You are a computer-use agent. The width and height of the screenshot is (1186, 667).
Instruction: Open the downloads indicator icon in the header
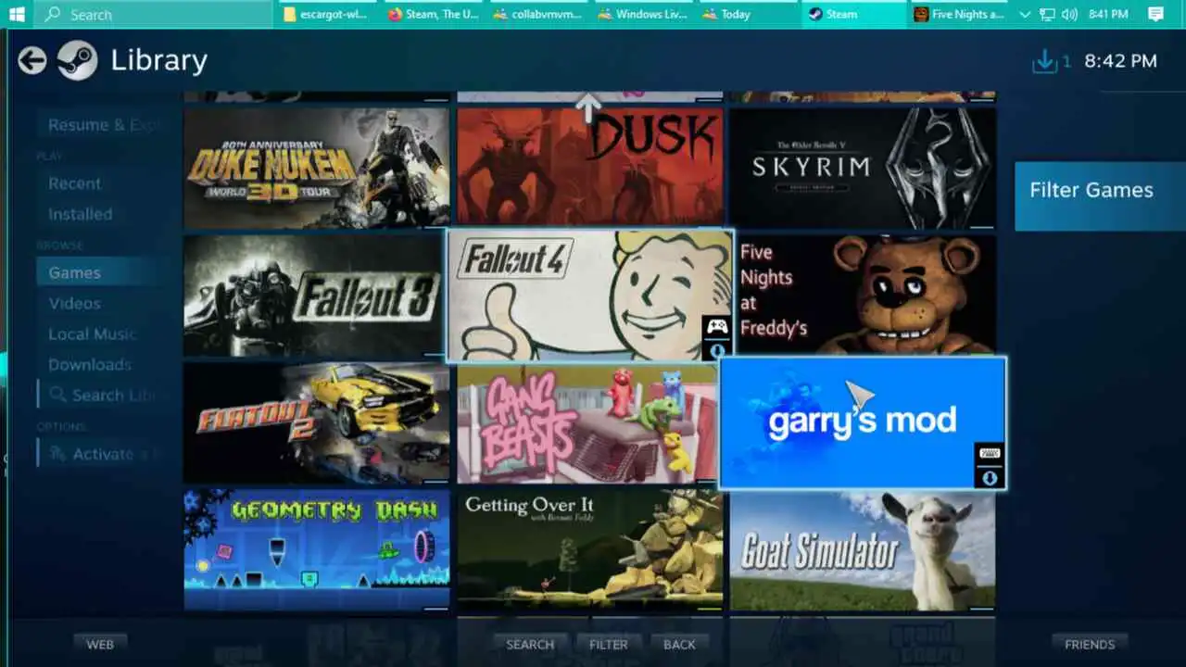click(1044, 61)
